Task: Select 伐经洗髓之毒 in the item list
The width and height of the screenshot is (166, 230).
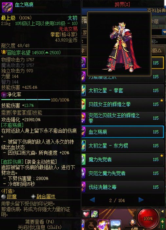Action: pyautogui.click(x=122, y=187)
